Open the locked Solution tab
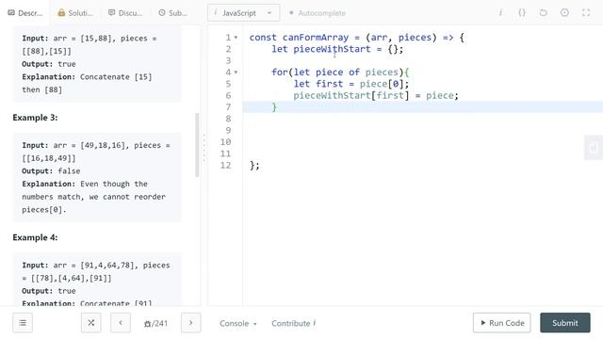Image resolution: width=603 pixels, height=339 pixels. [x=75, y=13]
